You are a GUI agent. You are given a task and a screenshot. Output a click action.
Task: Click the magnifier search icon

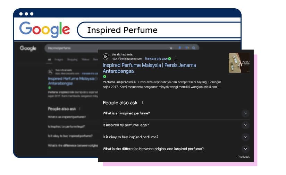[x=194, y=48]
